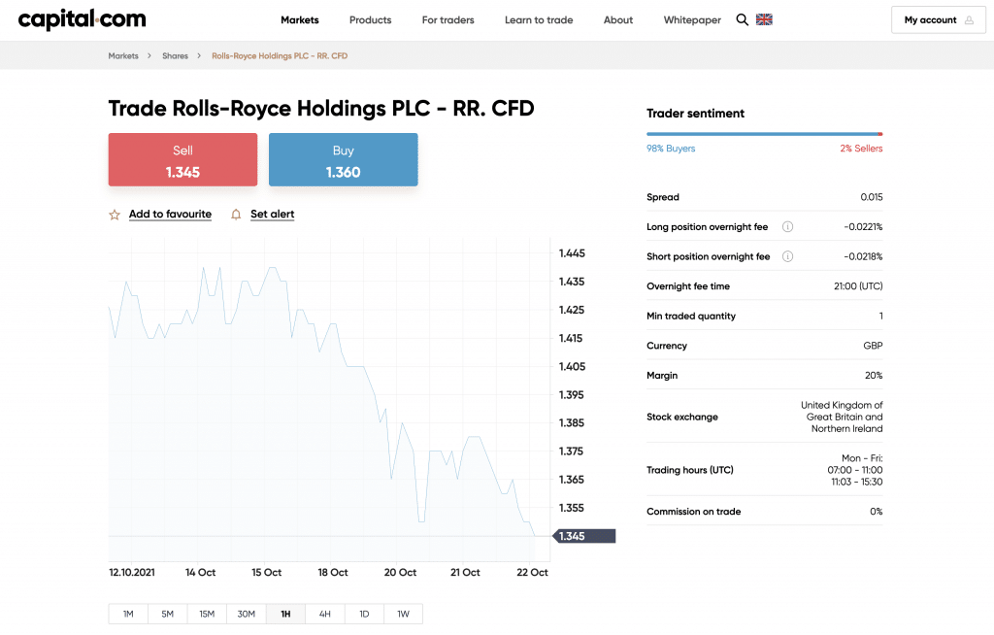Click the Stock exchange label
This screenshot has width=994, height=635.
pos(682,417)
